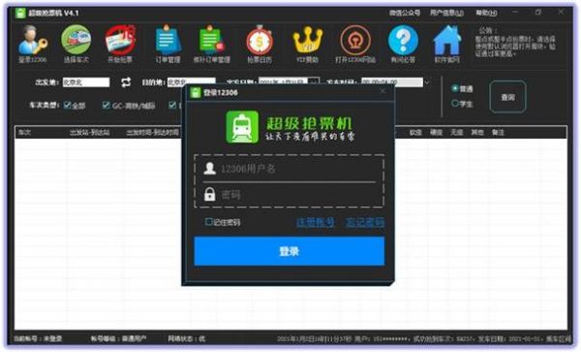Open order management clipboard icon

point(168,45)
